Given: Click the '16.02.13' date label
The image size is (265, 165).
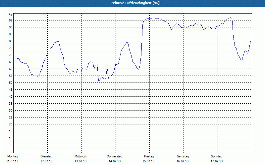Looking at the screenshot, I should click(x=183, y=161).
